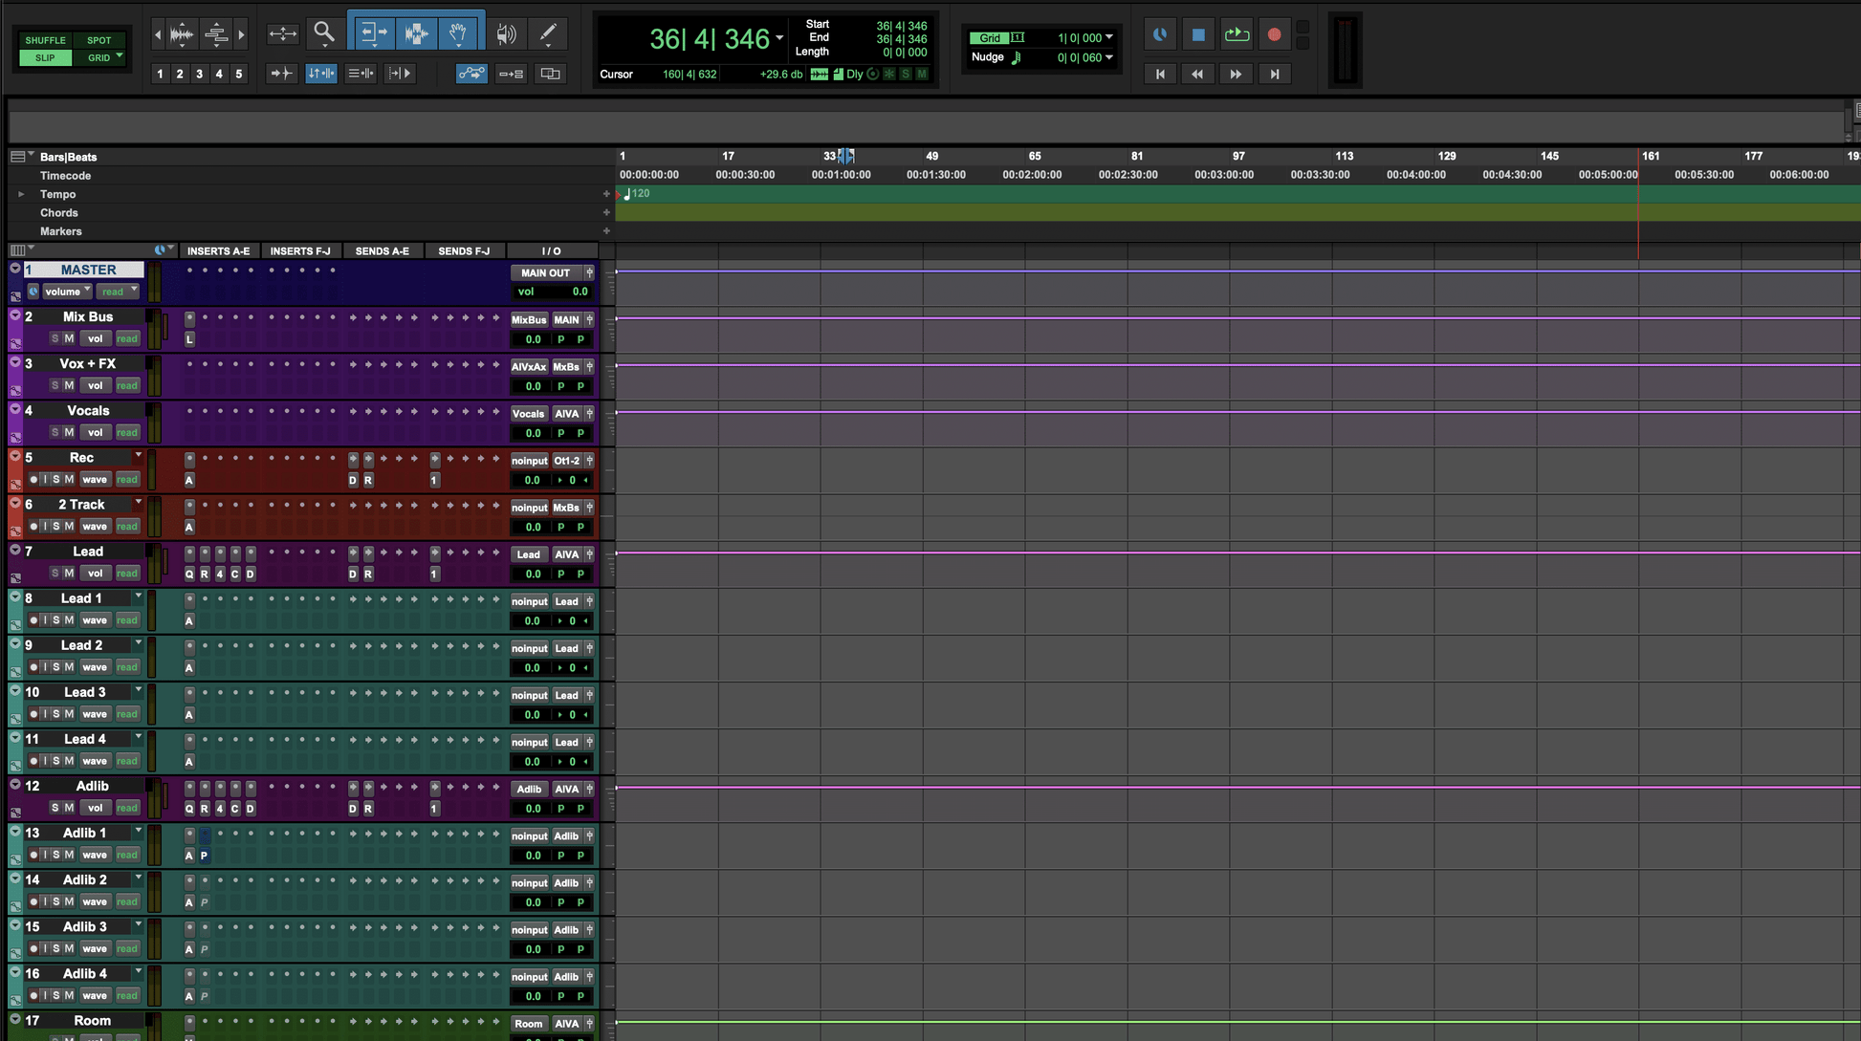Solo the Lead 1 track
The height and width of the screenshot is (1041, 1861).
56,620
